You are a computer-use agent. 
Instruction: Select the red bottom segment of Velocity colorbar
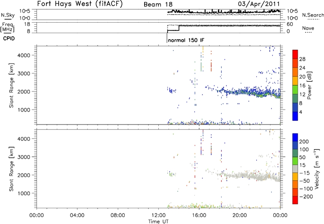click(x=295, y=200)
